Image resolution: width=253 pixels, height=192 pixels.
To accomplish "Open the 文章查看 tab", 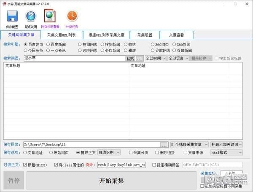I will (176, 35).
